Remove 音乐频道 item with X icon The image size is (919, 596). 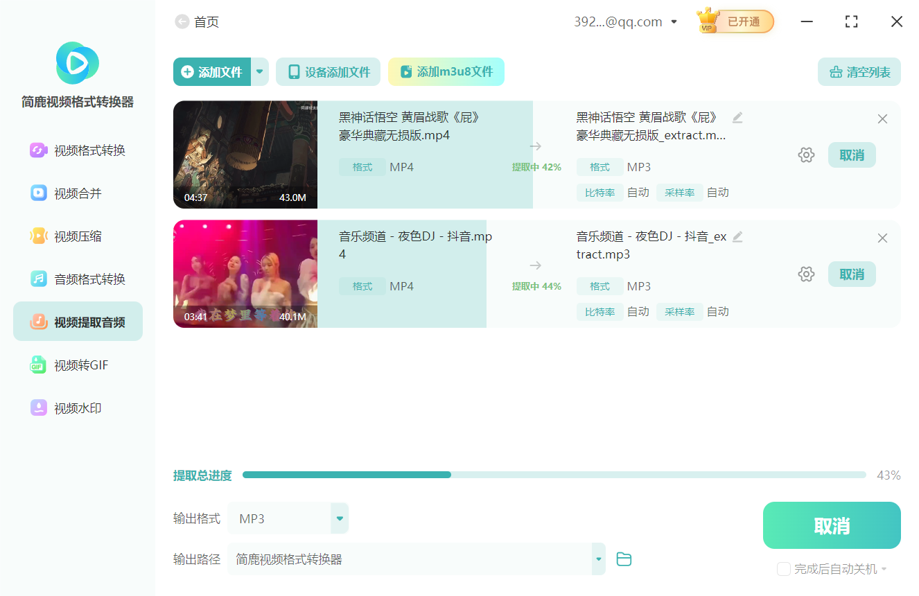(x=882, y=238)
